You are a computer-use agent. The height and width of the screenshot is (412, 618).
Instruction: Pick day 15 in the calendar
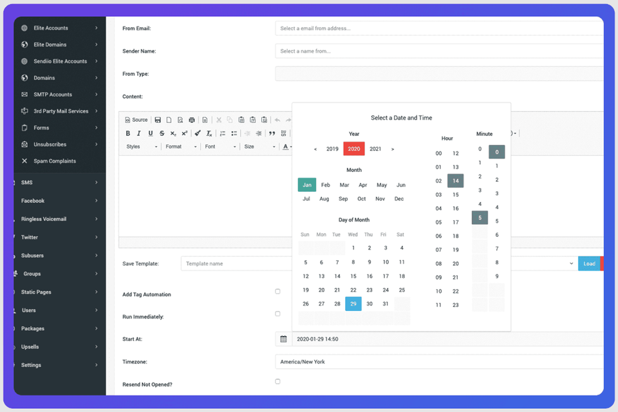point(353,276)
